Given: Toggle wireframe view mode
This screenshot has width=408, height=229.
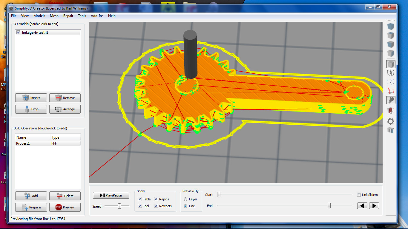Looking at the screenshot, I should tap(390, 72).
